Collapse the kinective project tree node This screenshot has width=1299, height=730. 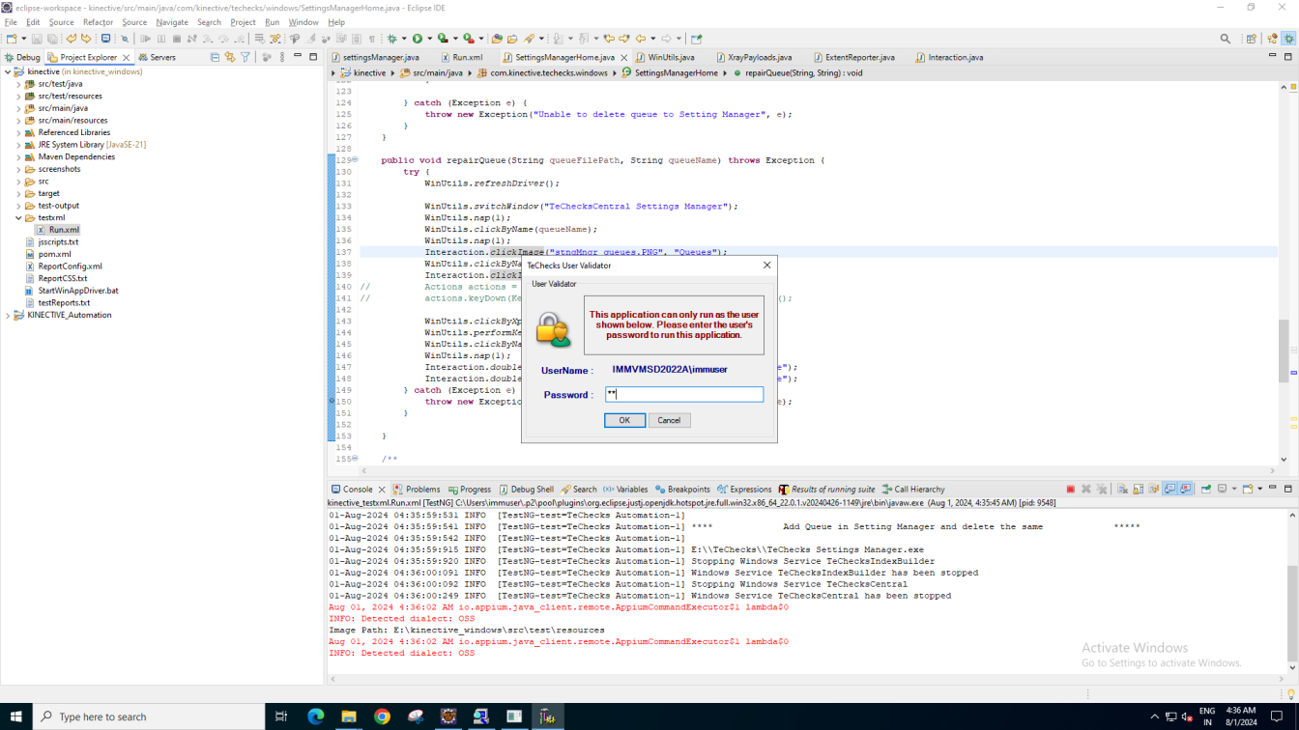click(x=8, y=71)
